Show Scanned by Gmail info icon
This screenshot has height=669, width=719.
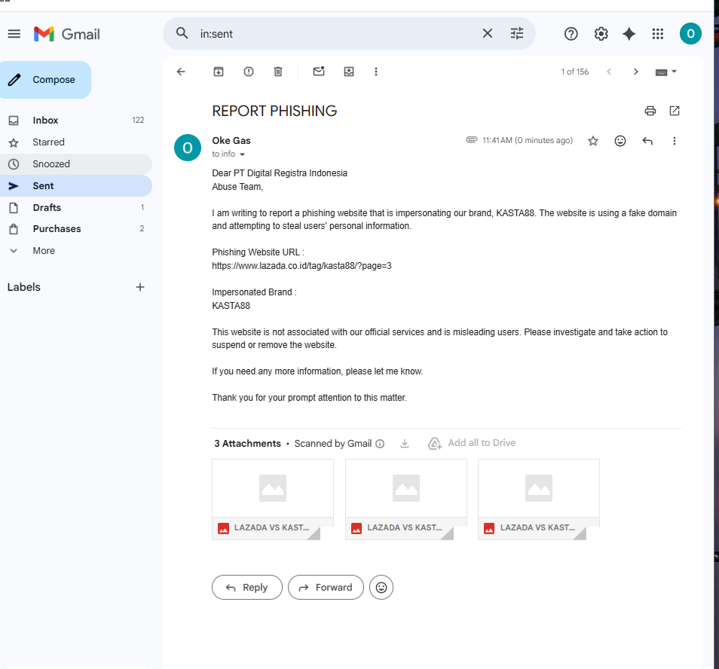click(380, 444)
